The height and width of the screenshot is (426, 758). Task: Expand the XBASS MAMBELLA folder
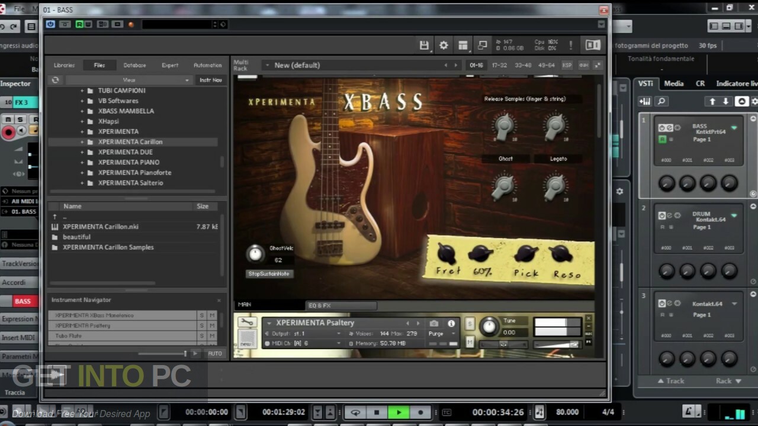82,111
